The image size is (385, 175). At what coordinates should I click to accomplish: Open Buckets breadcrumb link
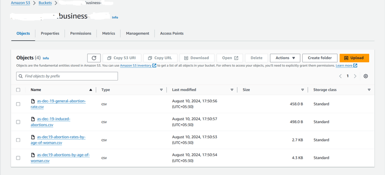click(x=45, y=3)
